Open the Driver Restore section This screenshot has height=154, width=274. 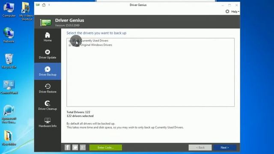48,89
